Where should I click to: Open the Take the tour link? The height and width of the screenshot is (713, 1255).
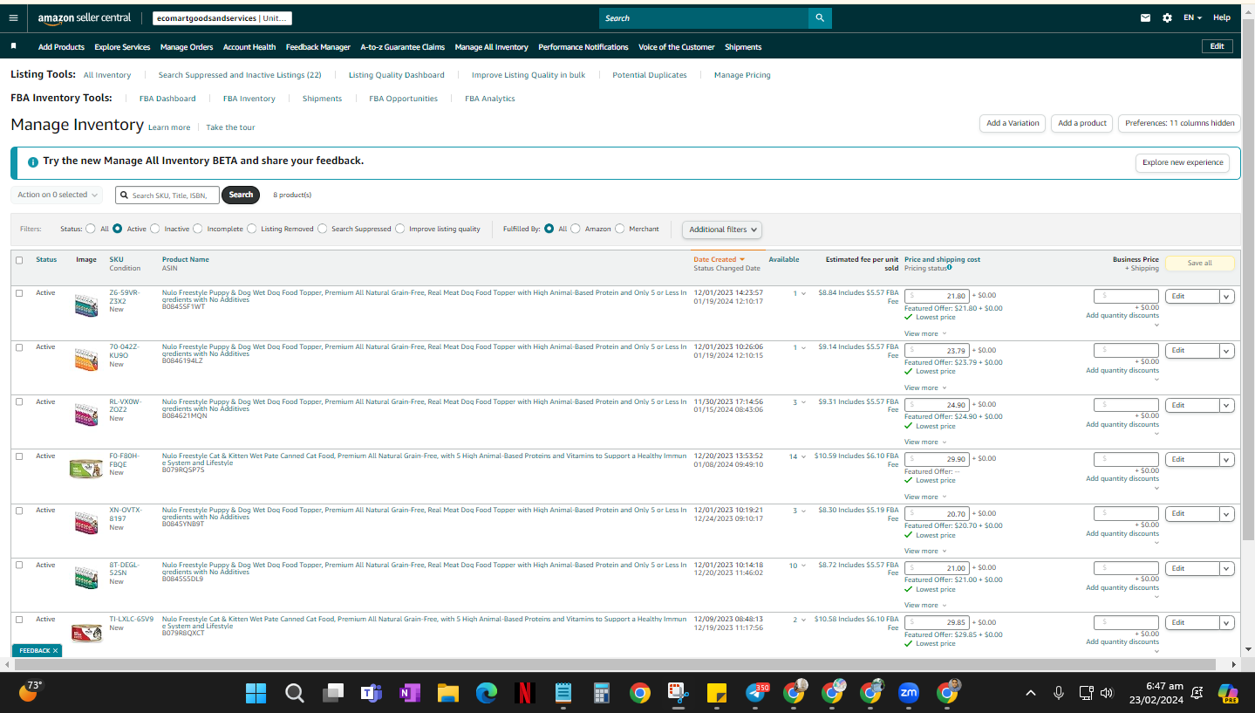230,127
